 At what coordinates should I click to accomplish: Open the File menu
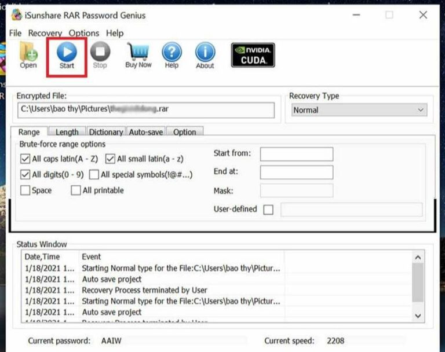point(15,33)
